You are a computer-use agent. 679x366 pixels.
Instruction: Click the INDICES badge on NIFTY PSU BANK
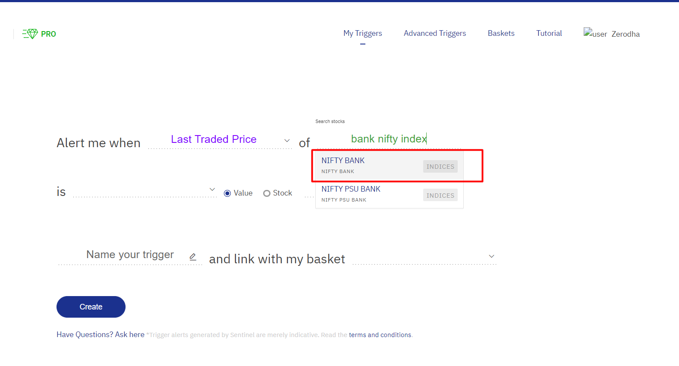(x=440, y=195)
